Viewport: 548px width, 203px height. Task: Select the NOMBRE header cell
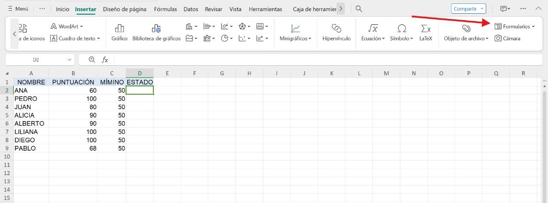point(31,82)
